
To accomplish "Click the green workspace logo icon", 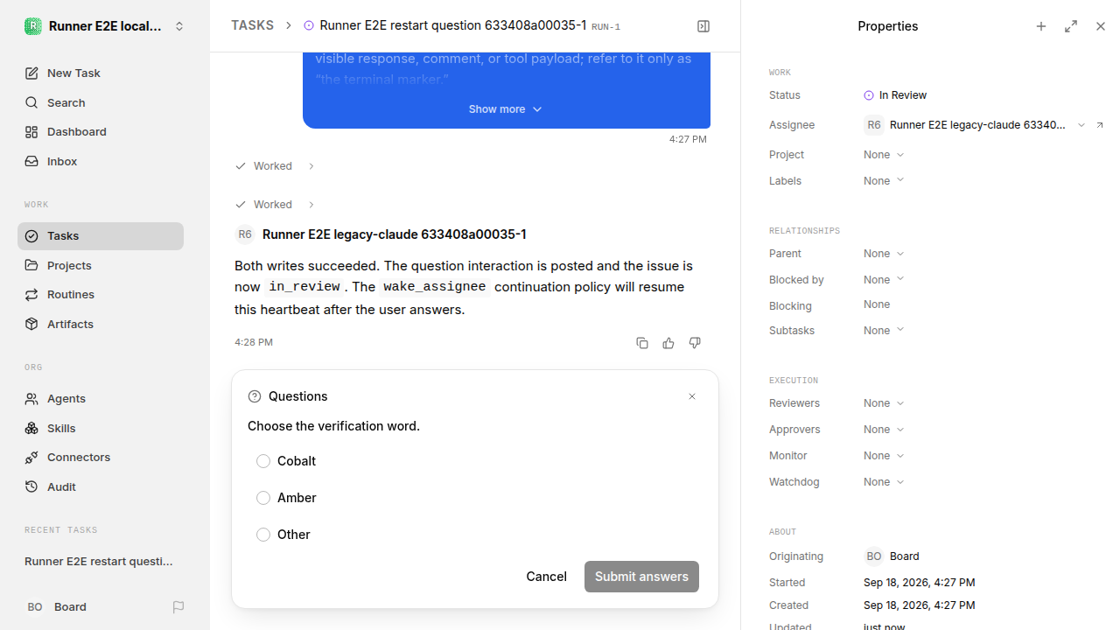I will [32, 26].
